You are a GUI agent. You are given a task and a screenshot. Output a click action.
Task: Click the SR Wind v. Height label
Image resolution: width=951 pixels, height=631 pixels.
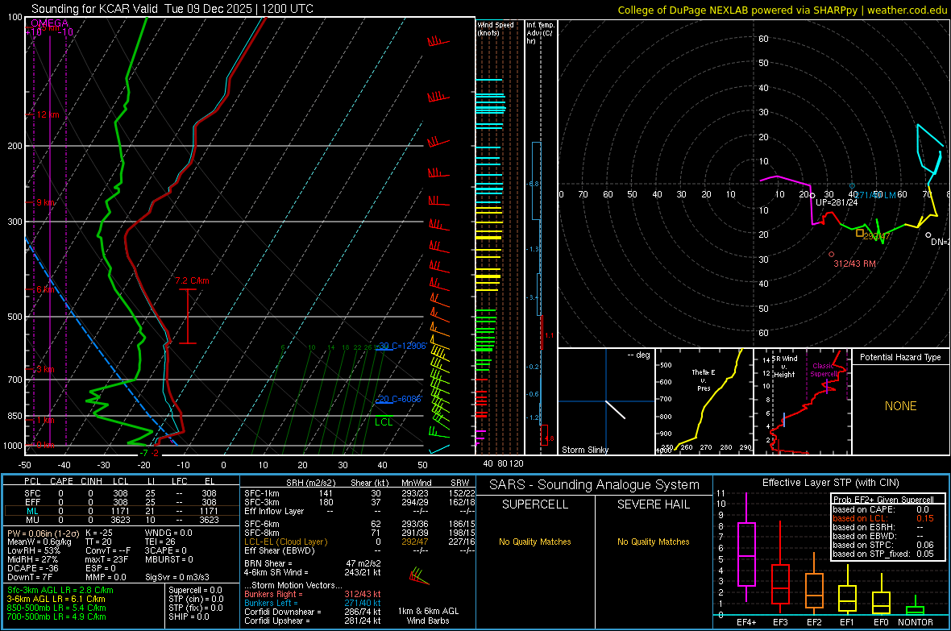(784, 367)
